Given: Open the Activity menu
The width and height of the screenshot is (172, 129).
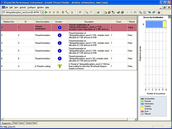Looking at the screenshot, I should coord(23,8).
